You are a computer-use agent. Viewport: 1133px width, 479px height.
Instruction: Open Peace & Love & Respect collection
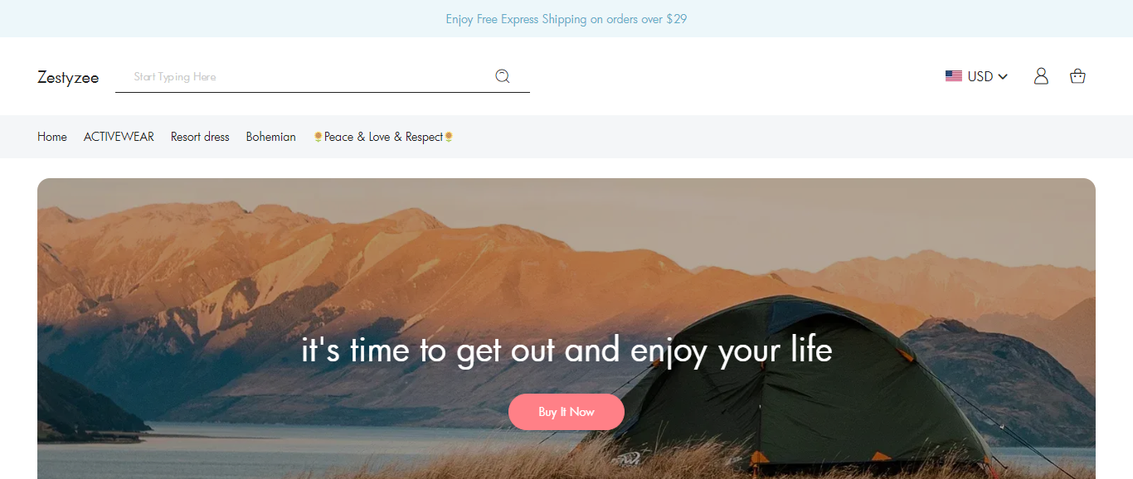[383, 137]
